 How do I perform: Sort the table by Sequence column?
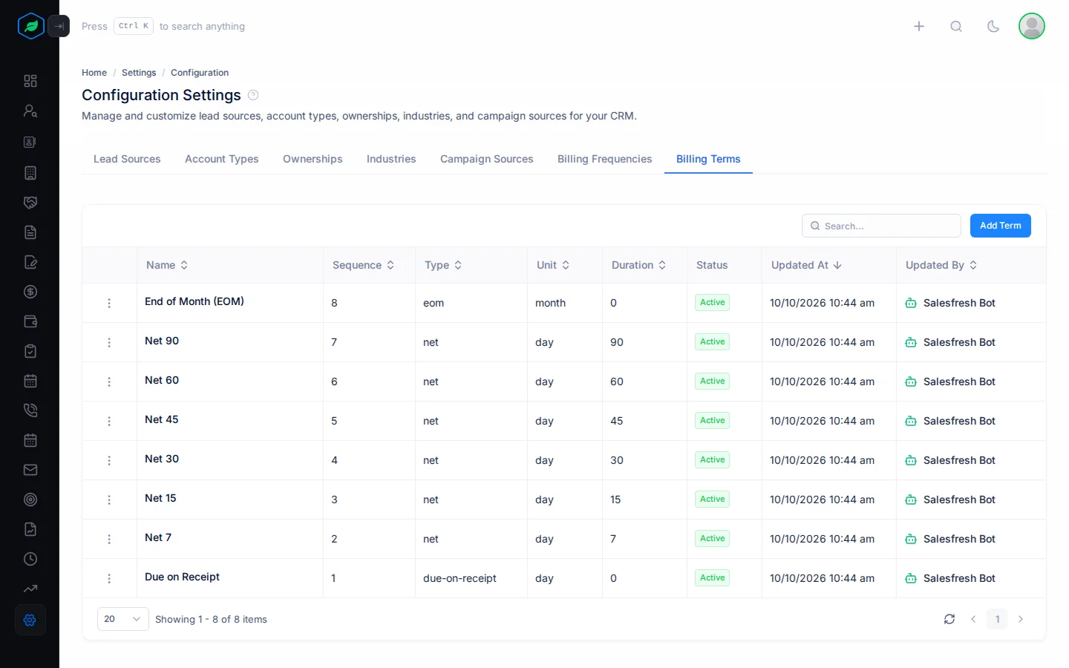coord(364,265)
